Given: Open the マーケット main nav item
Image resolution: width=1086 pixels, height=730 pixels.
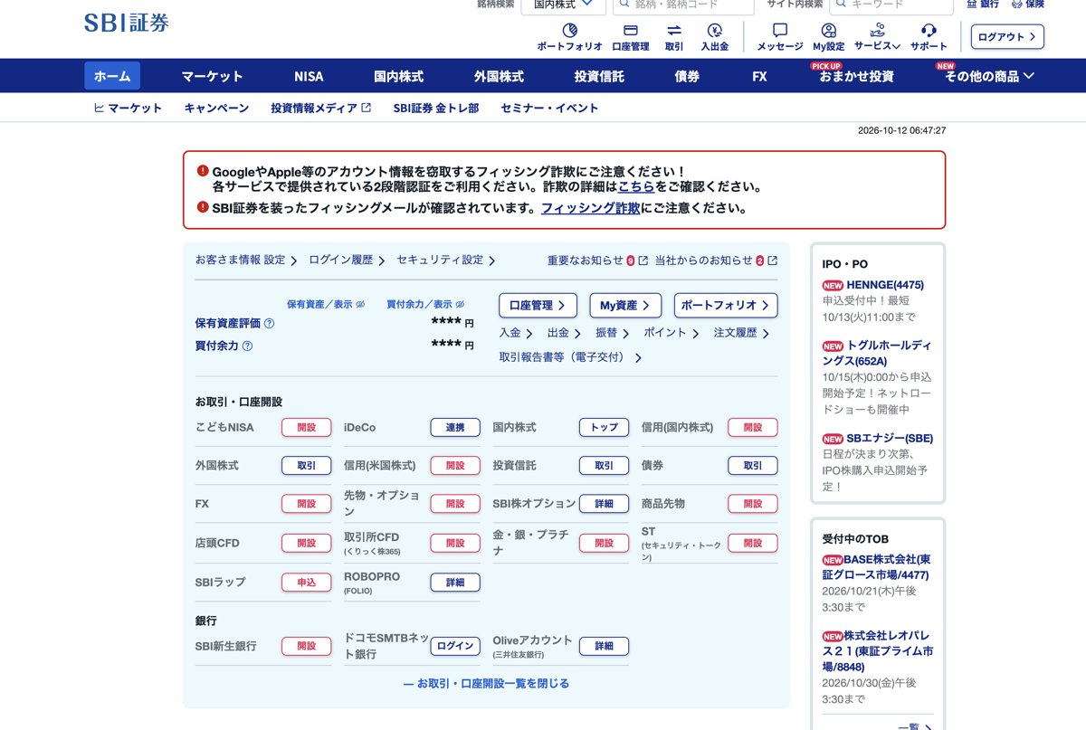Looking at the screenshot, I should coord(212,76).
